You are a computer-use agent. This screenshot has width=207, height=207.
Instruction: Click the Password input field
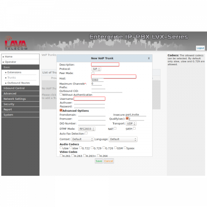89,106
